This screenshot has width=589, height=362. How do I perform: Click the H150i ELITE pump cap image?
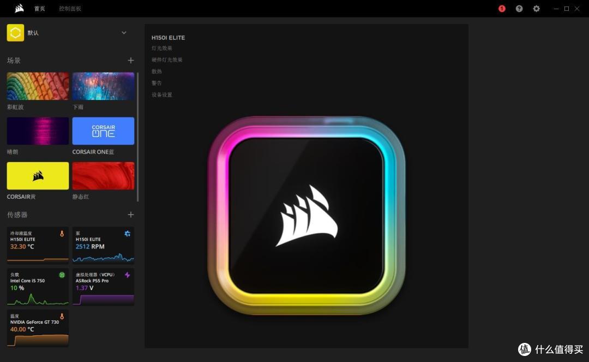click(x=306, y=215)
